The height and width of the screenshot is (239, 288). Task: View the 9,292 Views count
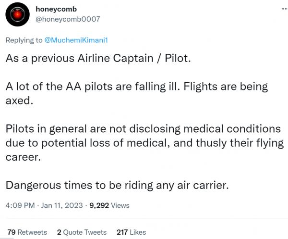tap(109, 205)
